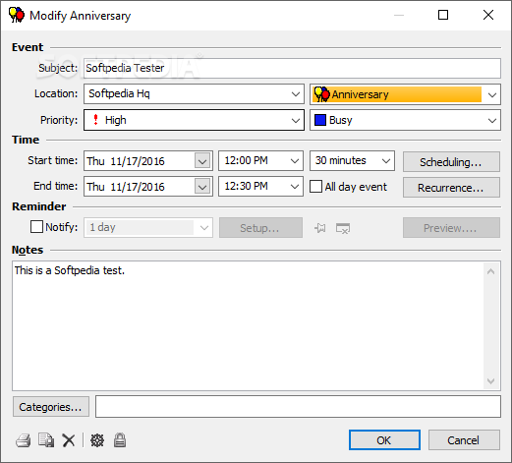Click inside the Subject field
Viewport: 512px width, 463px height.
[x=292, y=68]
